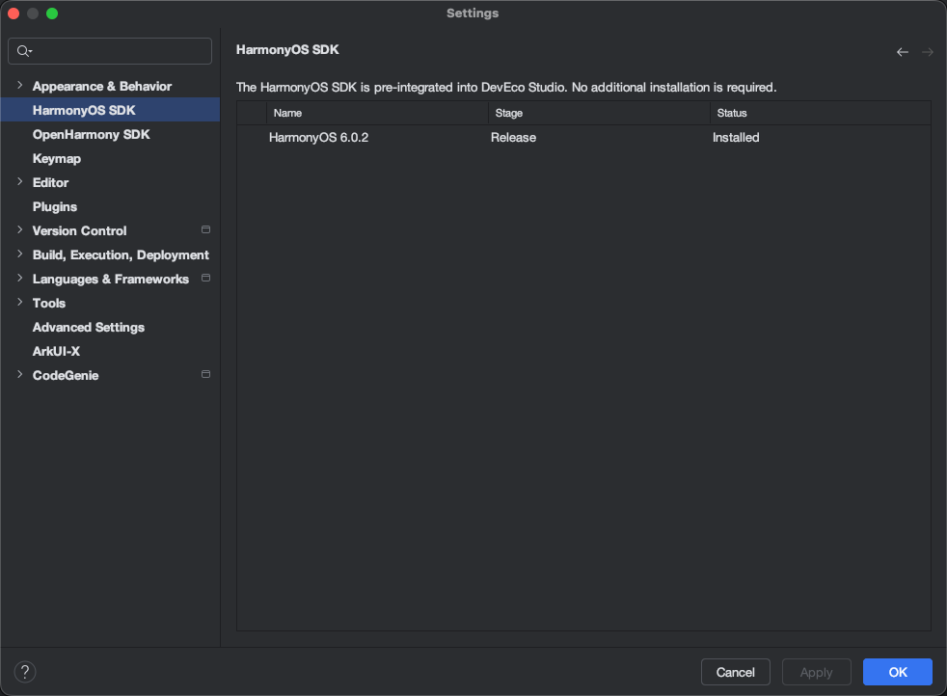Screen dimensions: 947x696
Task: Expand the CodeGenie chevron
Action: [20, 375]
